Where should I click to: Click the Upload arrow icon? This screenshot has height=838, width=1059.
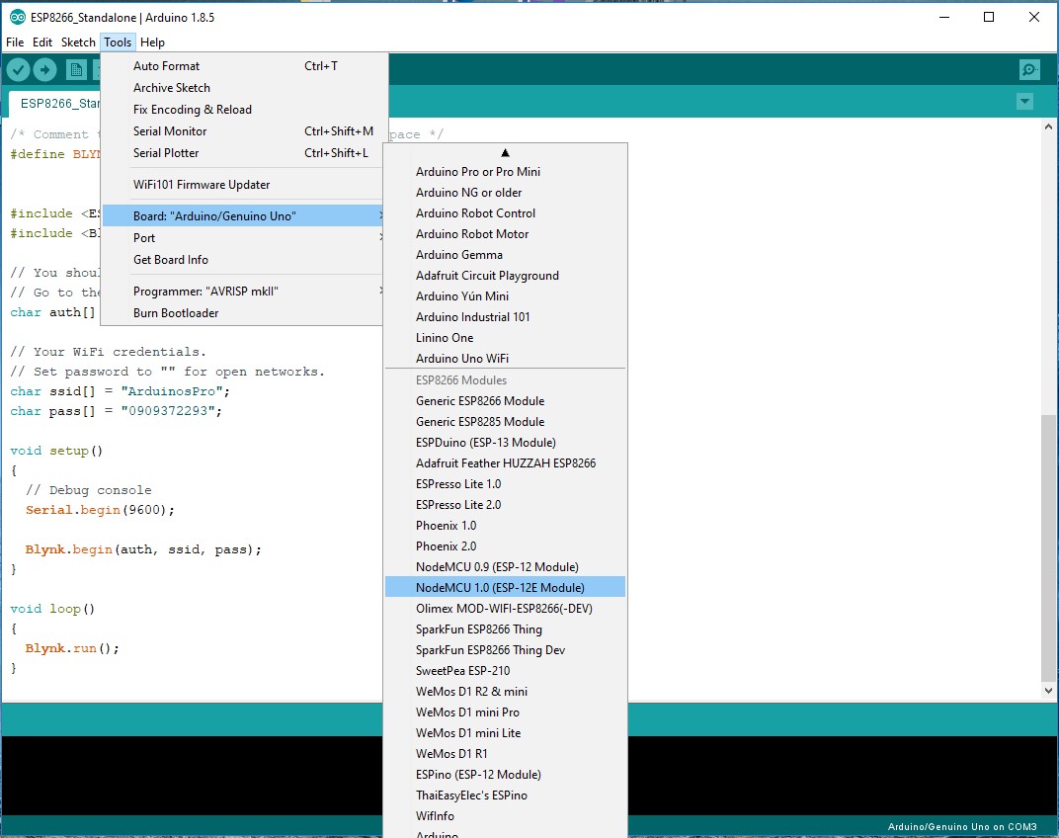click(x=45, y=69)
